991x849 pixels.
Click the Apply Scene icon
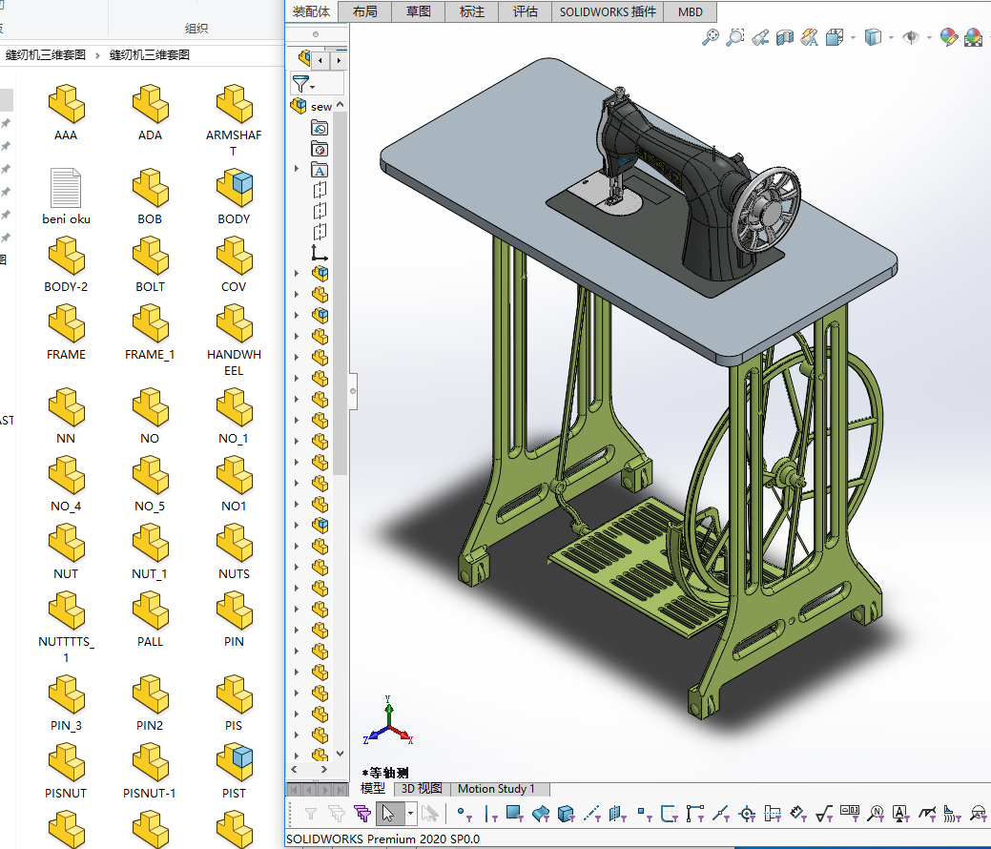[x=973, y=37]
